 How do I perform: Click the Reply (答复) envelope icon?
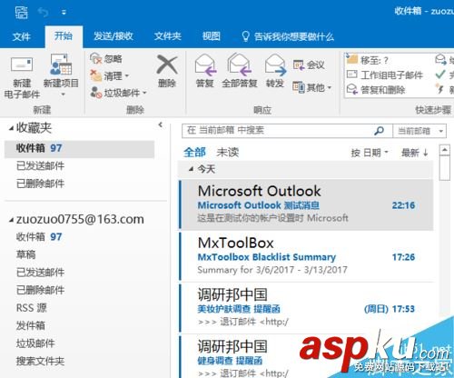pos(205,65)
